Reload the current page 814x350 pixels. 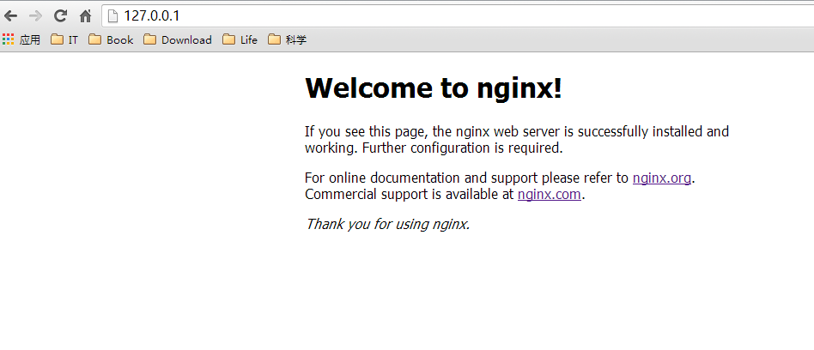click(60, 15)
